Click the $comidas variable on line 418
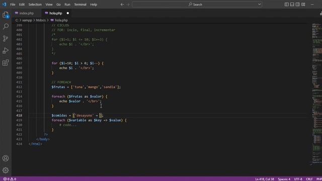This screenshot has width=322, height=181. point(59,115)
